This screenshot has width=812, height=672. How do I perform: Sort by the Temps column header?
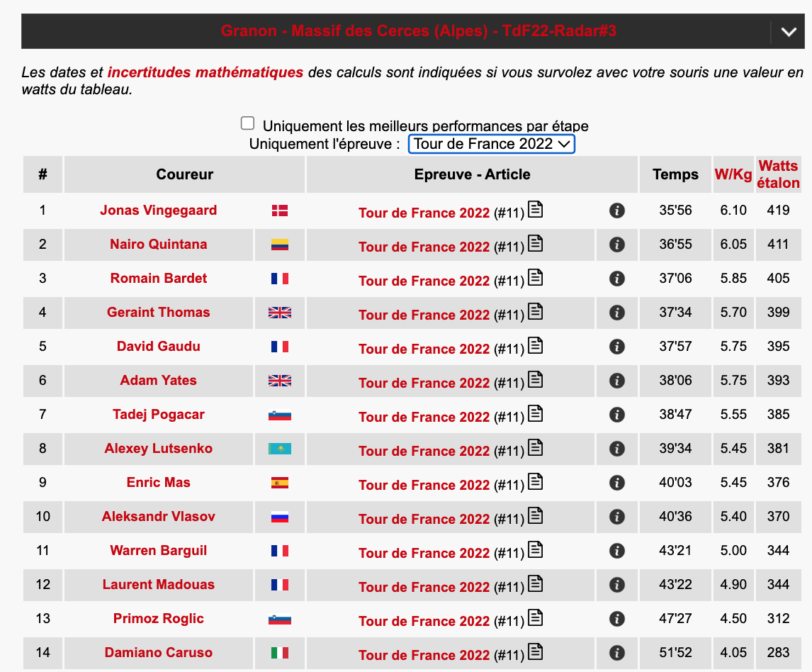(x=675, y=174)
